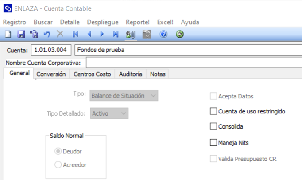This screenshot has width=302, height=180.
Task: Enable Cuenta de uso restringido checkbox
Action: (x=213, y=111)
